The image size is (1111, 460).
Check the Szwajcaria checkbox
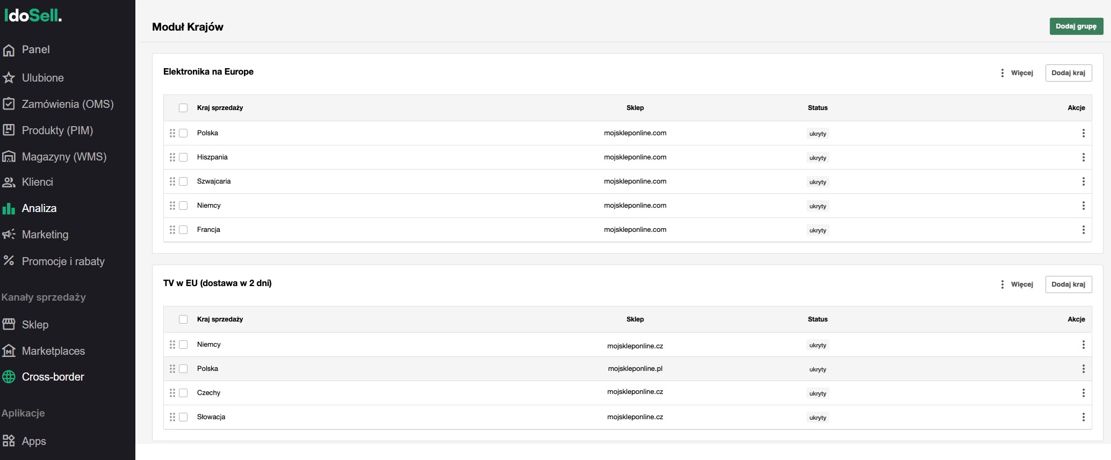[183, 181]
